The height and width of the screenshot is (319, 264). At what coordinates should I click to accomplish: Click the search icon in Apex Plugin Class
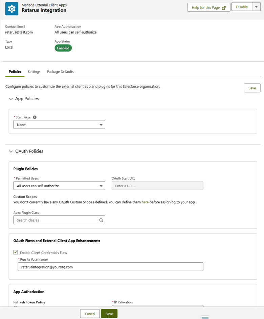click(101, 220)
